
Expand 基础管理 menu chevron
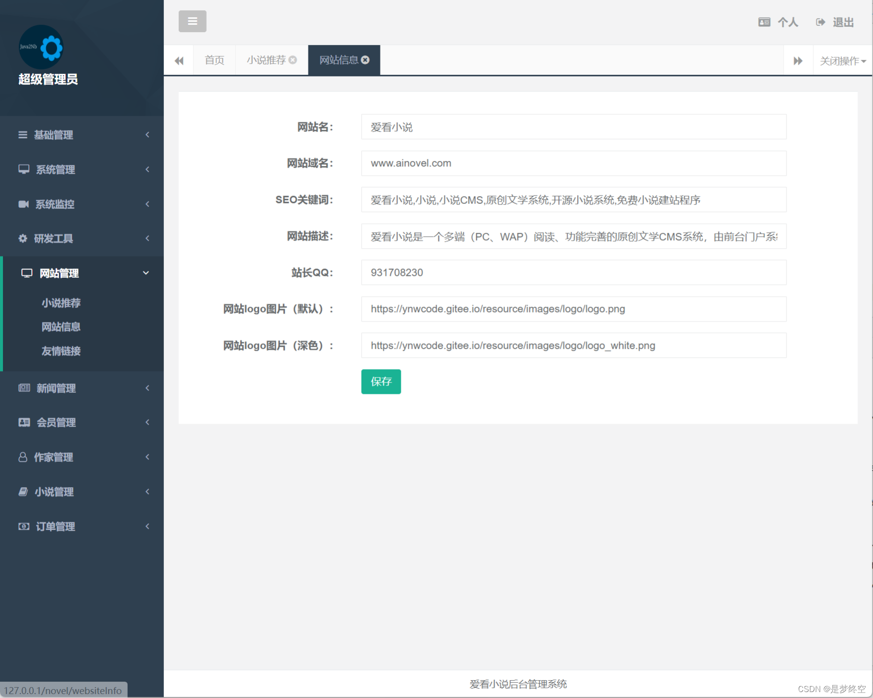(147, 135)
